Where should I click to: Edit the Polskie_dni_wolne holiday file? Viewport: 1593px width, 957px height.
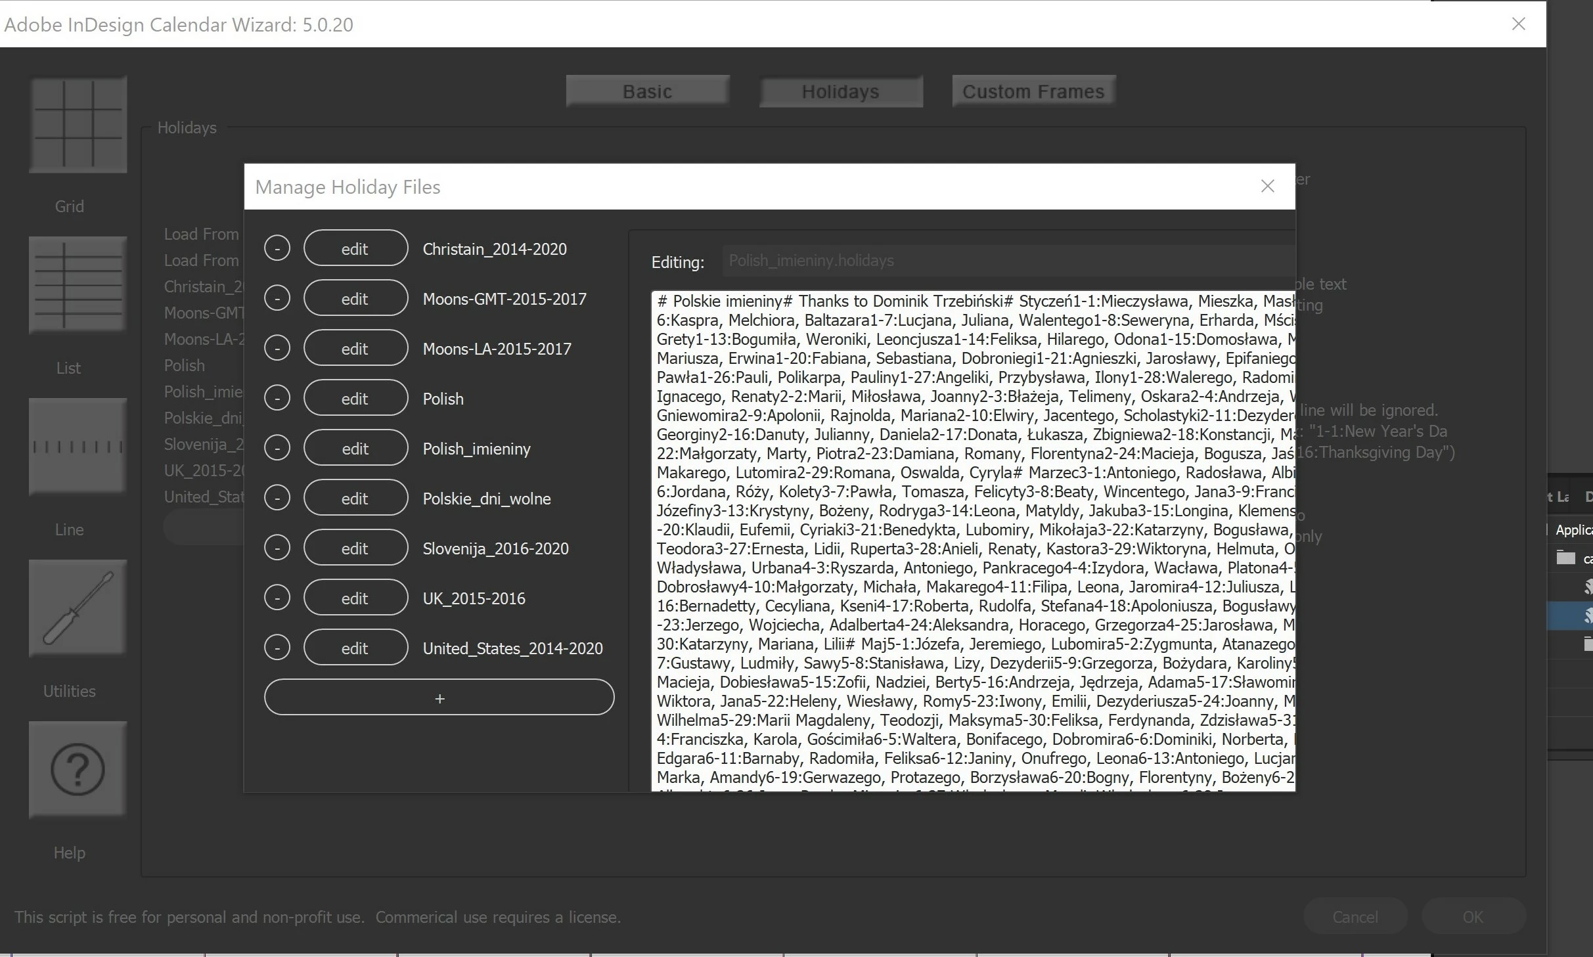(x=355, y=498)
